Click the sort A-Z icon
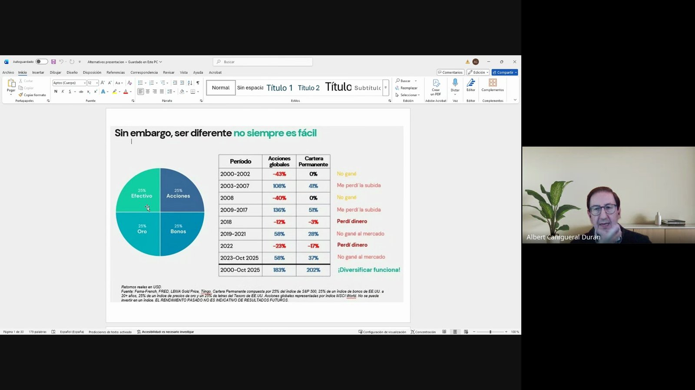Image resolution: width=695 pixels, height=390 pixels. click(190, 83)
